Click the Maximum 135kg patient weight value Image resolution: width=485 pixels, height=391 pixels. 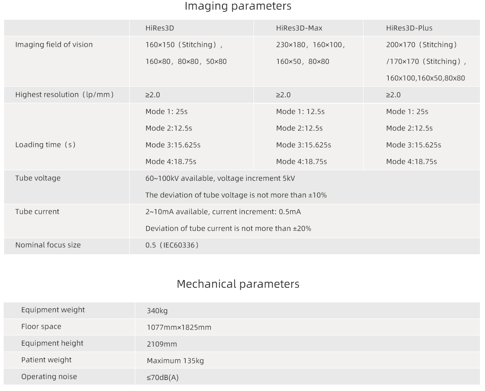point(175,361)
